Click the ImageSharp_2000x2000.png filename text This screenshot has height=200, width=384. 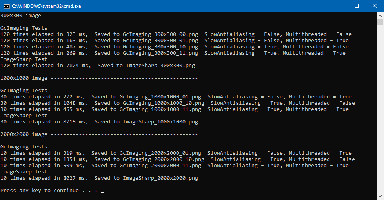[160, 178]
